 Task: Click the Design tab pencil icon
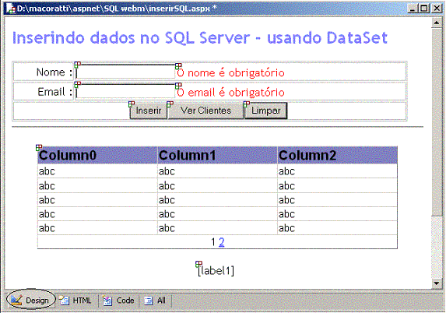coord(16,301)
